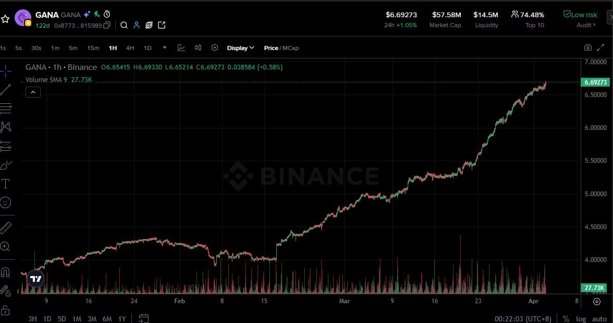Image resolution: width=613 pixels, height=323 pixels.
Task: Click the green lightning bolt icon
Action: tap(96, 15)
